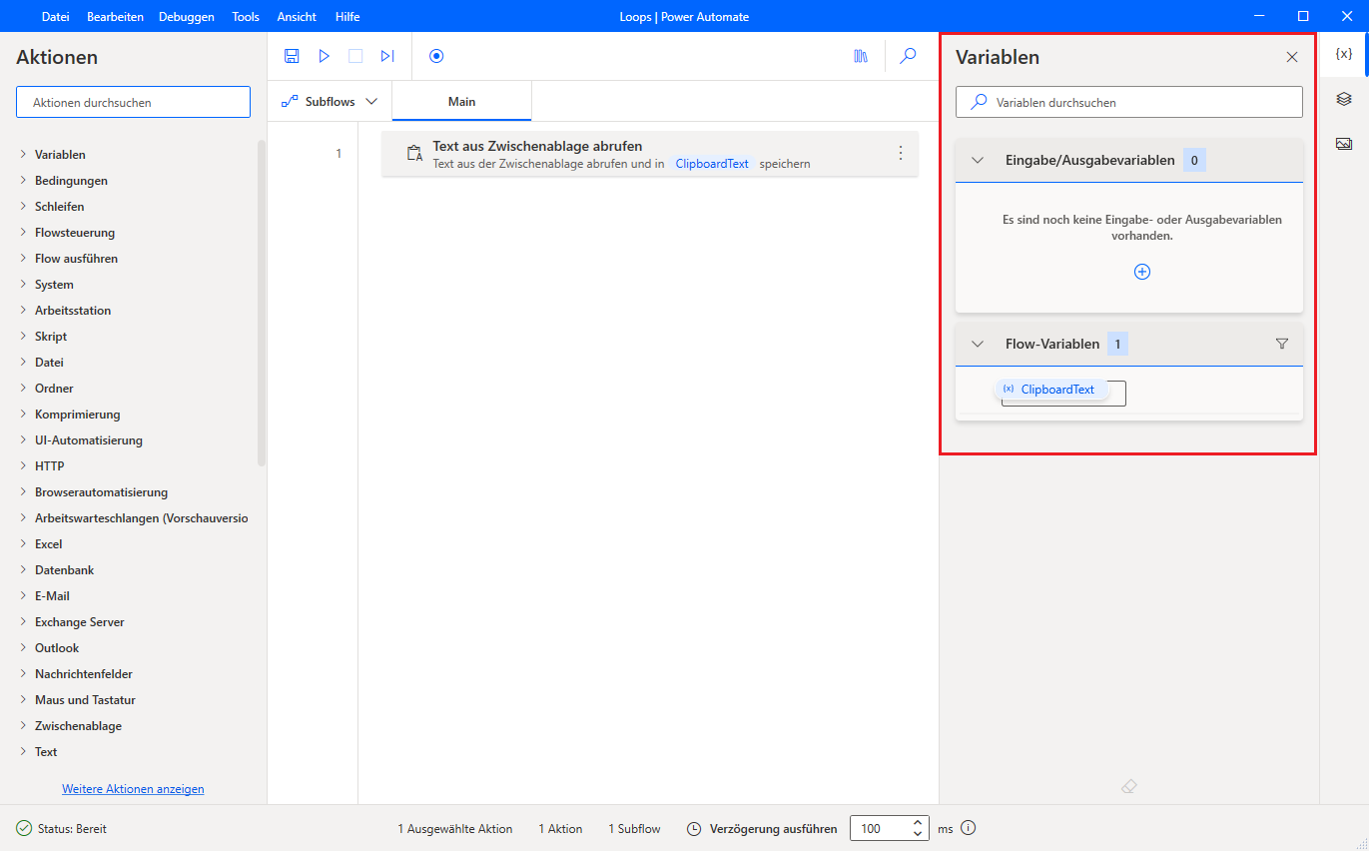
Task: Decrease the run delay with down arrow
Action: 917,834
